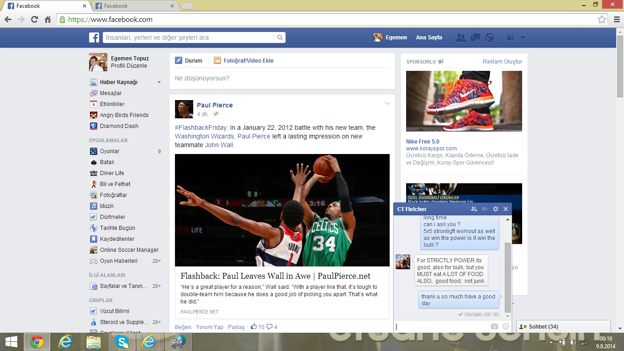
Task: Open Batak game in sidebar
Action: (107, 162)
